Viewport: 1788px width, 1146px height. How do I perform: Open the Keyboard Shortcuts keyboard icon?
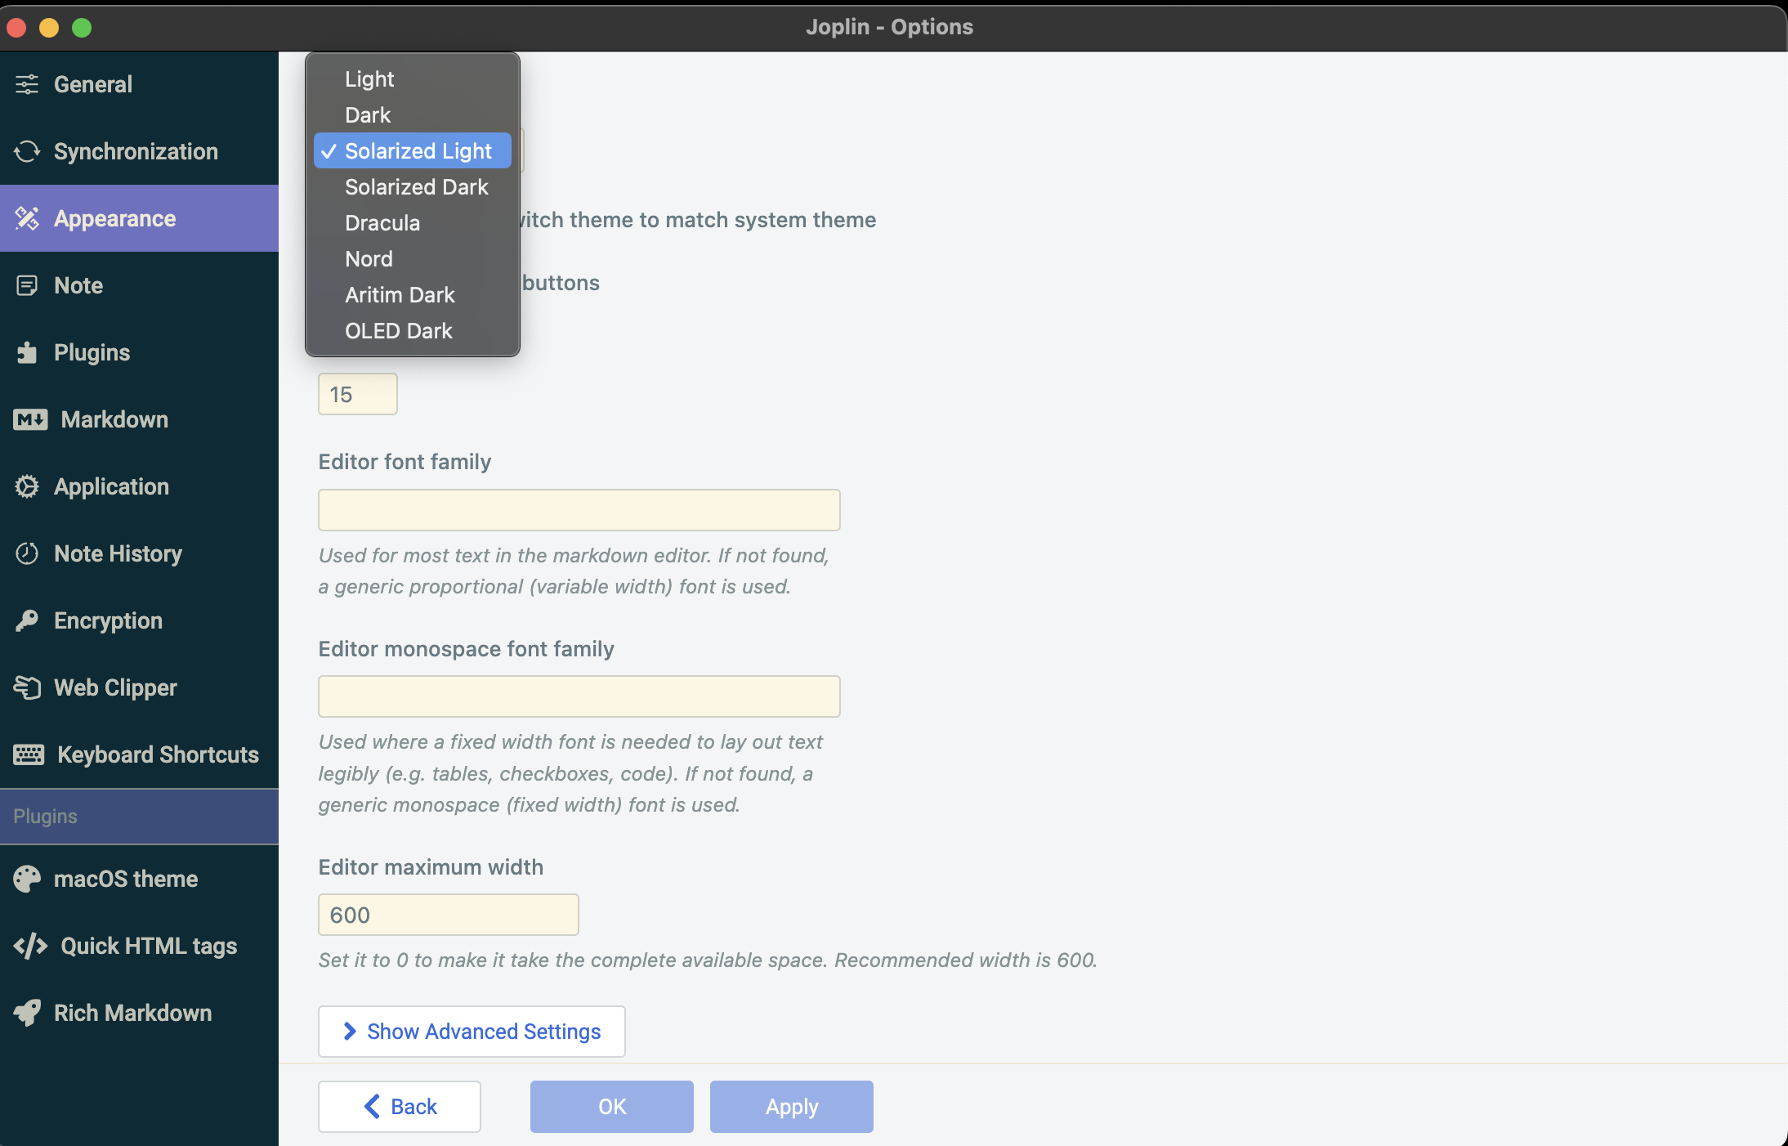(29, 754)
